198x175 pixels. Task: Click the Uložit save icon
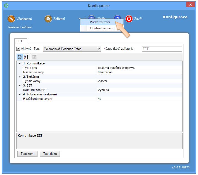coord(92,17)
